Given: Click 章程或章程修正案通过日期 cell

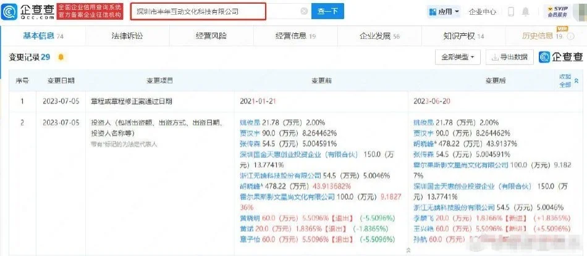Looking at the screenshot, I should 132,101.
